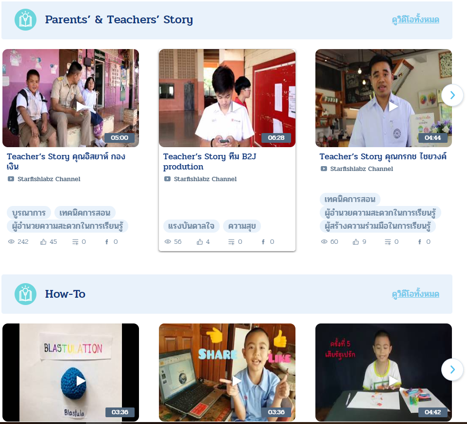
Task: Show next videos in Parents' & Teachers' Story carousel
Action: pos(452,95)
